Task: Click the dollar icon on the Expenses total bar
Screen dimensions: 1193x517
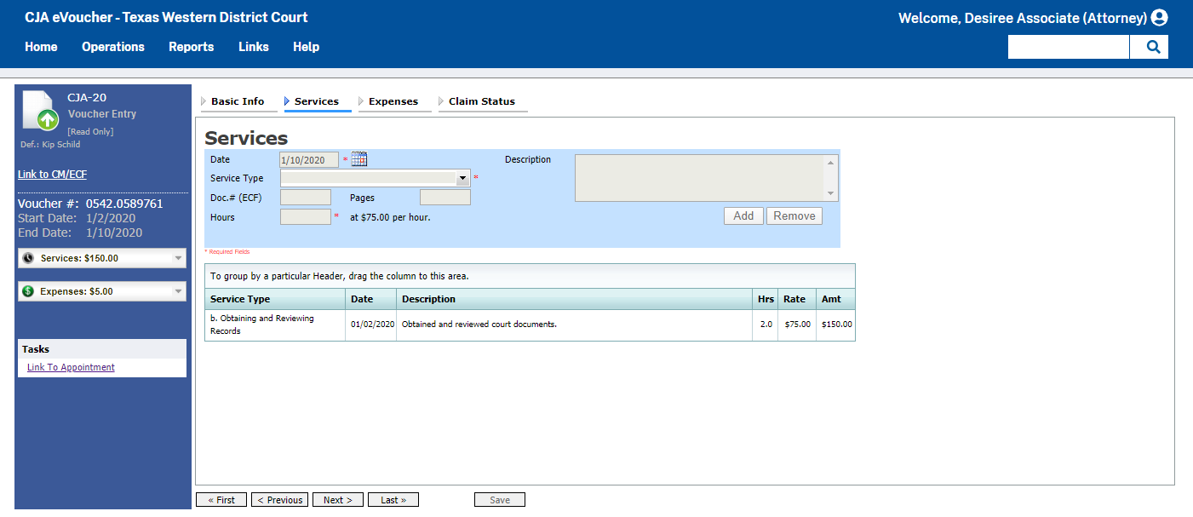Action: click(x=26, y=290)
